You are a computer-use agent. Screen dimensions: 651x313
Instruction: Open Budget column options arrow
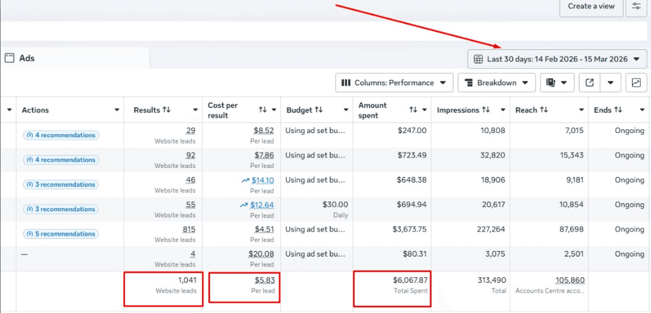(x=346, y=110)
